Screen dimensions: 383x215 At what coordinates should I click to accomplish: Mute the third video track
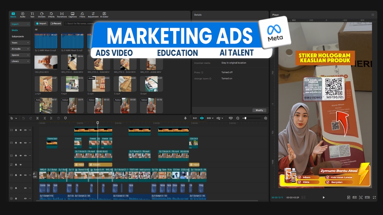(x=25, y=156)
